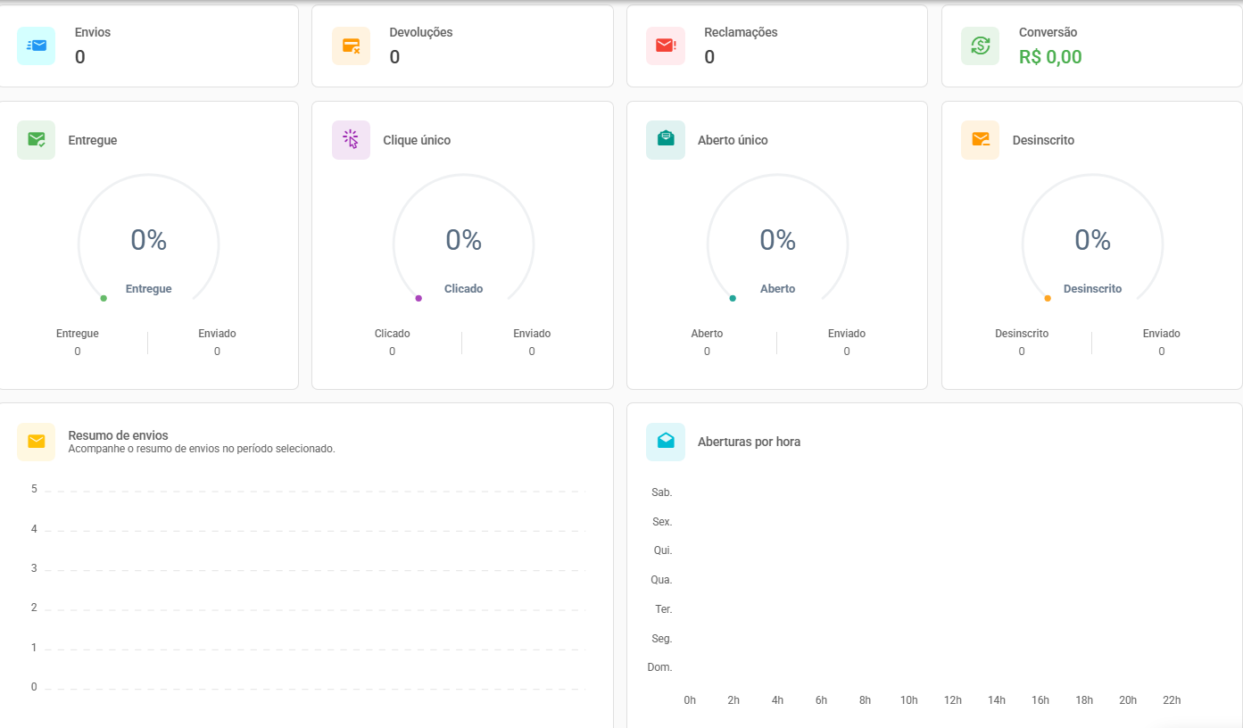Click the Resumo de envios title
The height and width of the screenshot is (728, 1243).
coord(118,435)
